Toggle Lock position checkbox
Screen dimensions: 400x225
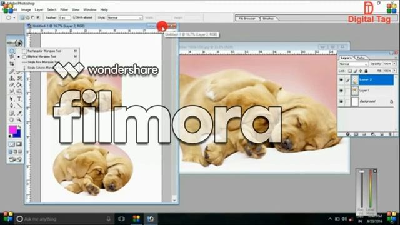coord(361,71)
